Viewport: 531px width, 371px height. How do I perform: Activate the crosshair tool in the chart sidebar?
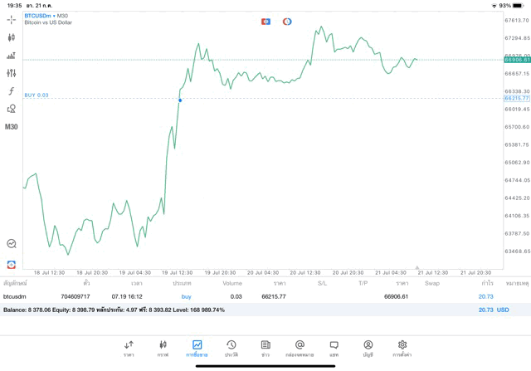[x=12, y=18]
